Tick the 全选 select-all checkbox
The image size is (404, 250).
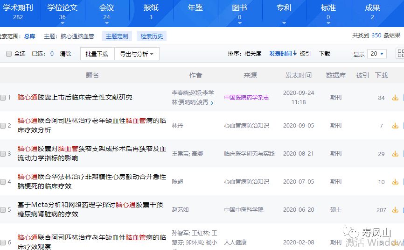tap(9, 54)
